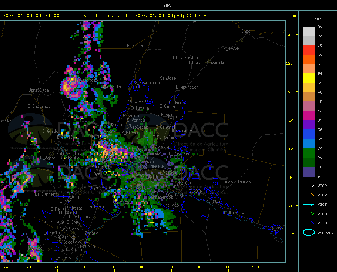Click the 'Uspallata' place label on map
337x272 pixels.
pyautogui.click(x=39, y=90)
